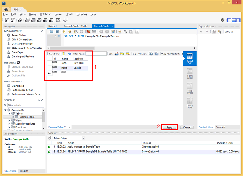Click the Cancel button
The height and width of the screenshot is (176, 243).
click(187, 127)
